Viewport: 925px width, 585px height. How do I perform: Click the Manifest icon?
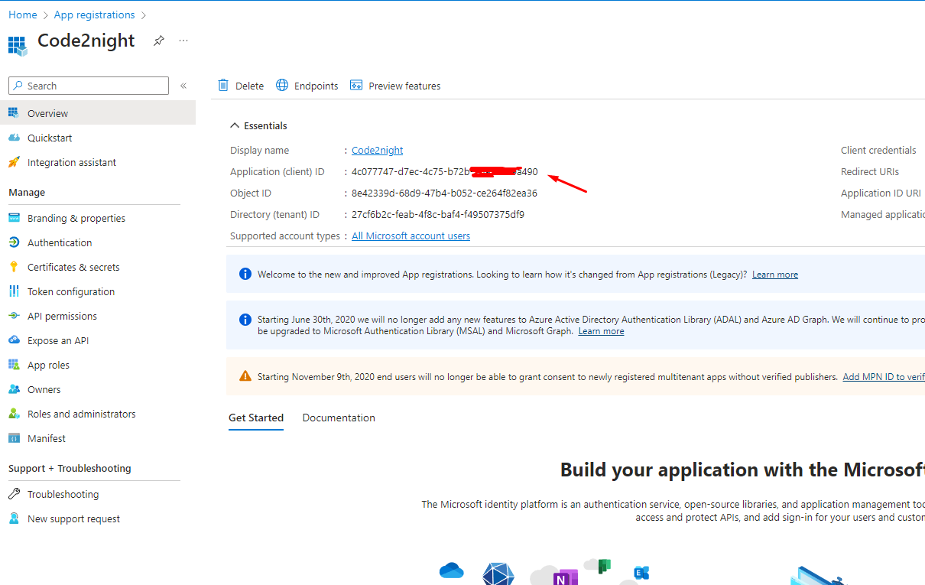pyautogui.click(x=14, y=438)
